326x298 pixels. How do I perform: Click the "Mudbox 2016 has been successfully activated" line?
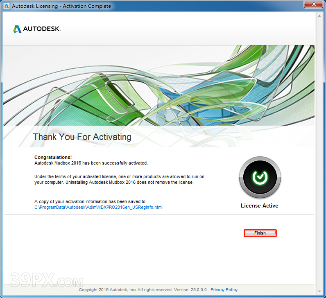[91, 163]
